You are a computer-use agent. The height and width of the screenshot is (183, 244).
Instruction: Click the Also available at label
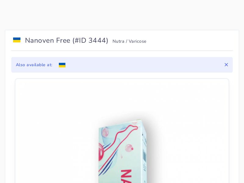(34, 65)
